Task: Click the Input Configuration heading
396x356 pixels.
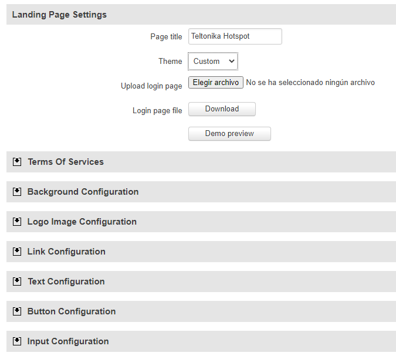Action: 68,341
